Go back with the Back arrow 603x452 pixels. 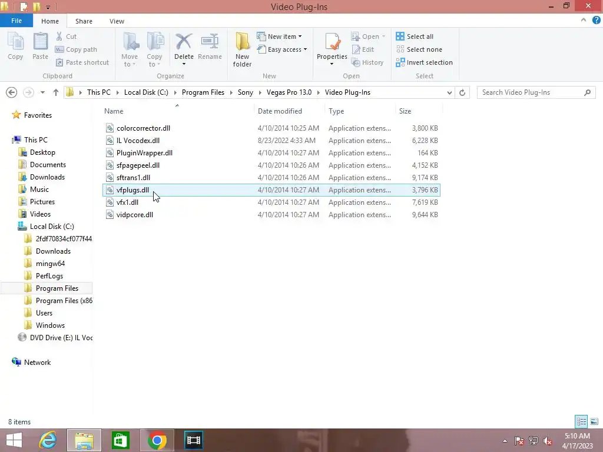(x=12, y=92)
